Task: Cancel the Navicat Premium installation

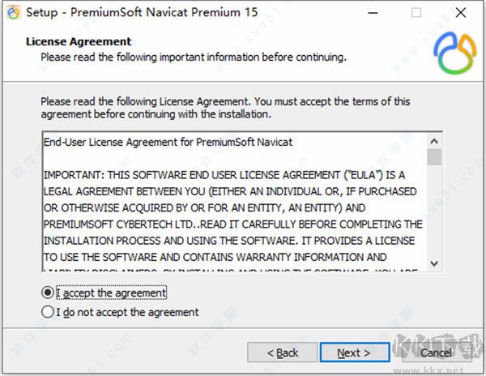Action: point(436,352)
